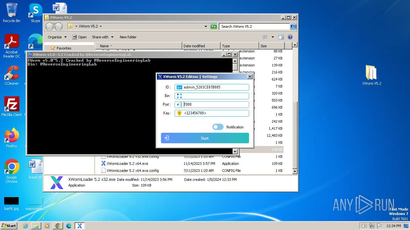Sort by Type column header
Screen dimensions: 410x230
(240, 46)
